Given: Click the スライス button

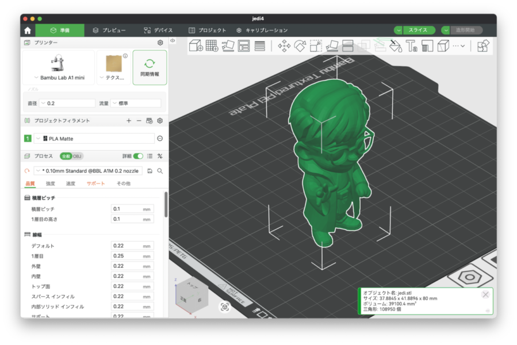Looking at the screenshot, I should (417, 30).
